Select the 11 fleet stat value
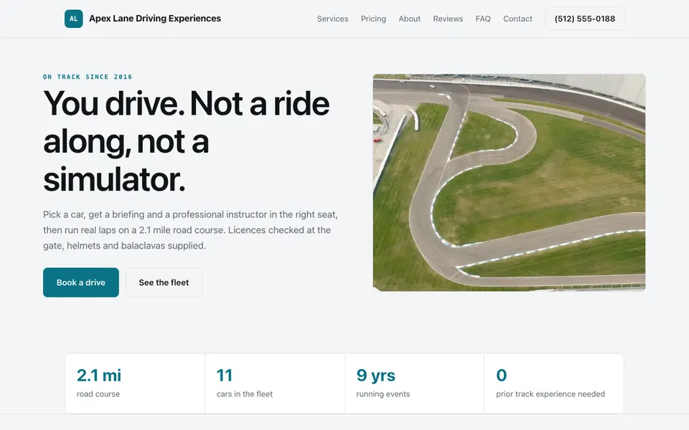Viewport: 689px width, 430px height. pos(225,375)
